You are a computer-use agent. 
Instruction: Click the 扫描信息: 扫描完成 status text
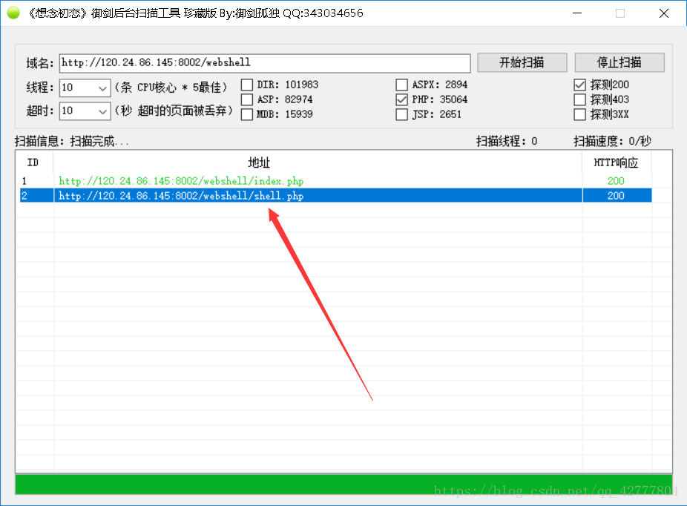coord(72,141)
